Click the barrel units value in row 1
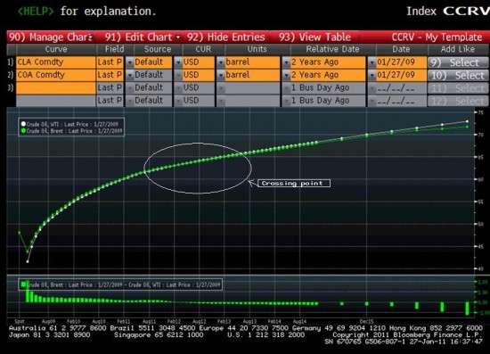The height and width of the screenshot is (354, 490). click(x=252, y=62)
